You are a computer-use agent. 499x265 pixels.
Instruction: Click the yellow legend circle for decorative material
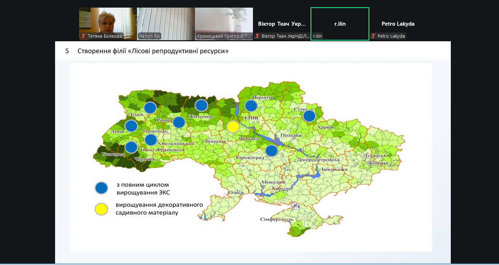[x=101, y=209]
